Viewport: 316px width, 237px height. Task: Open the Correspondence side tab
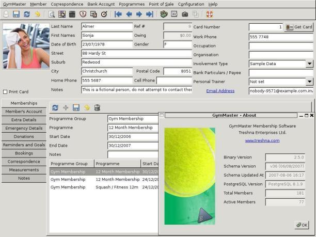click(24, 162)
